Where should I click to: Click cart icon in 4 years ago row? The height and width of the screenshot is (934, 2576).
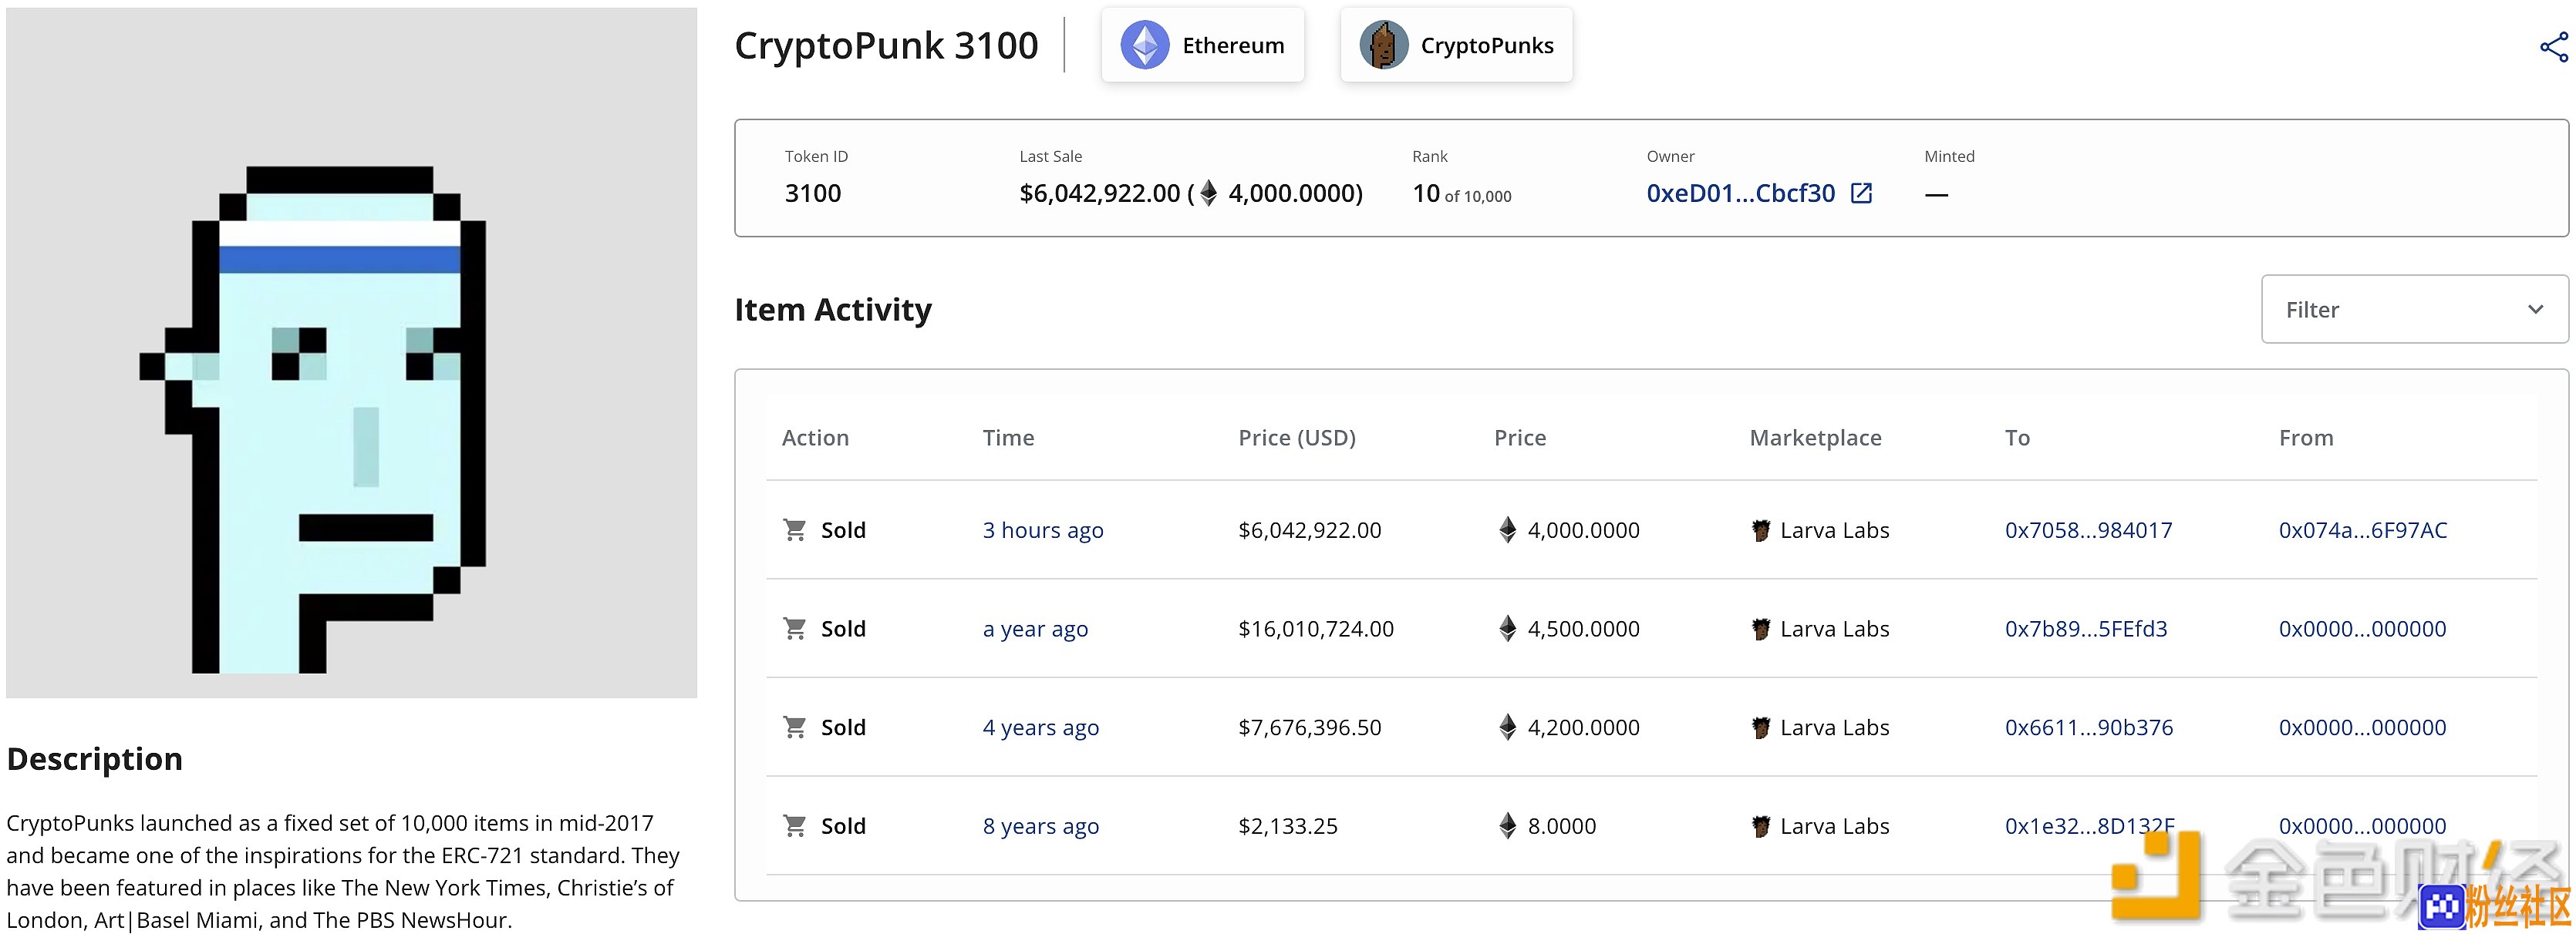[794, 728]
